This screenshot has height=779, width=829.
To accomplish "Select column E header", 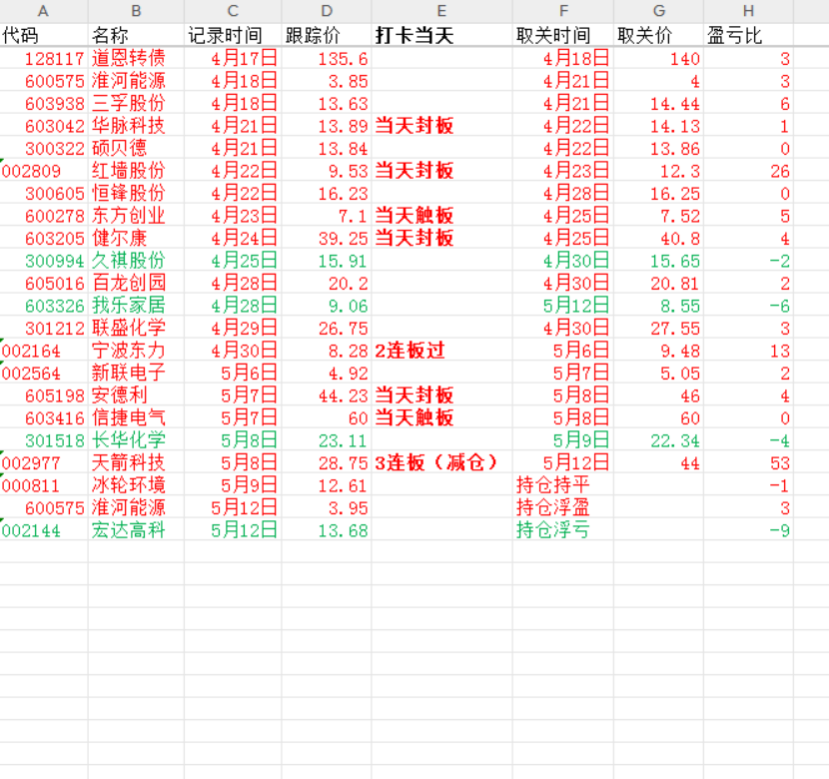I will pos(441,11).
